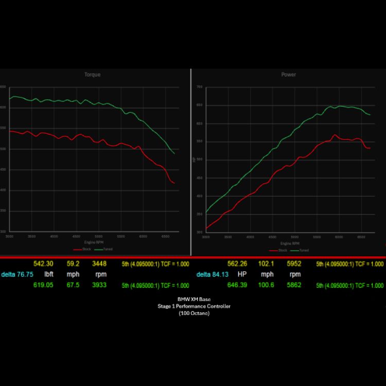Screen dimensions: 386x386
Task: Select the stock horsepower value 562.26
Action: tap(238, 264)
